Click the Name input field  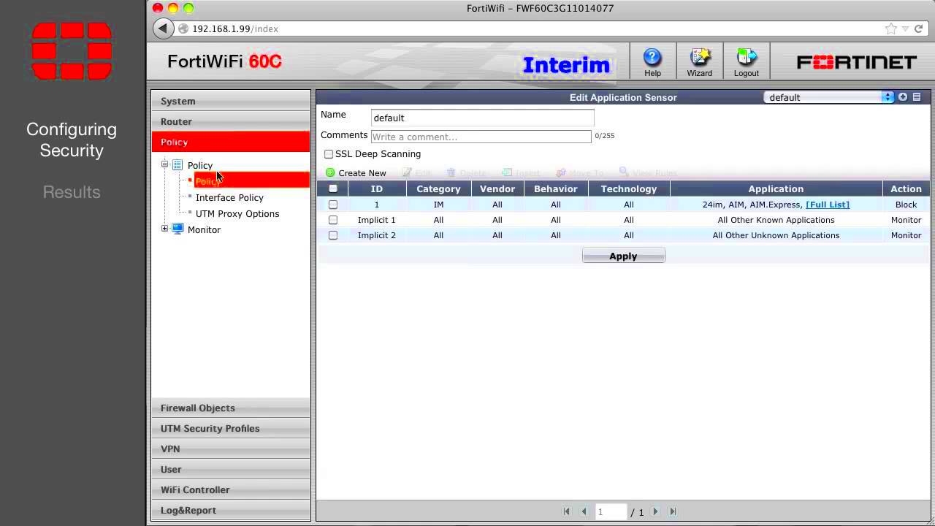click(482, 118)
